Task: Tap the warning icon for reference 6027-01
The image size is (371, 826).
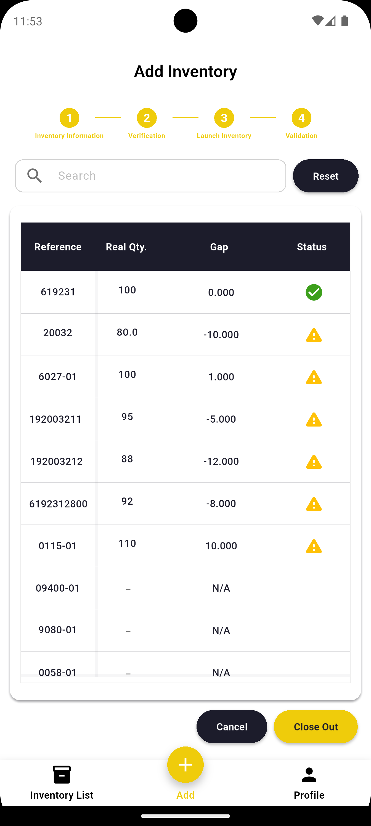Action: click(314, 377)
